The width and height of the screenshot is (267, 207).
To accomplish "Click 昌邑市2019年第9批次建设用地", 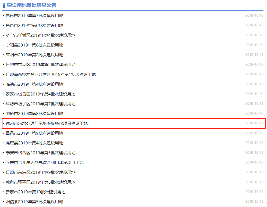I will coord(34,133).
